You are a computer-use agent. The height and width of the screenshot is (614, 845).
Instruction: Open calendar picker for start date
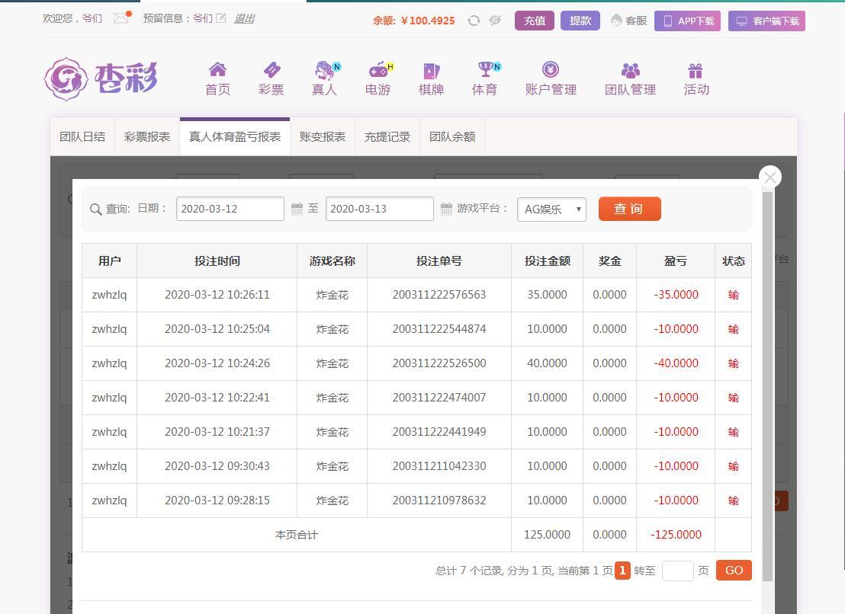(297, 209)
